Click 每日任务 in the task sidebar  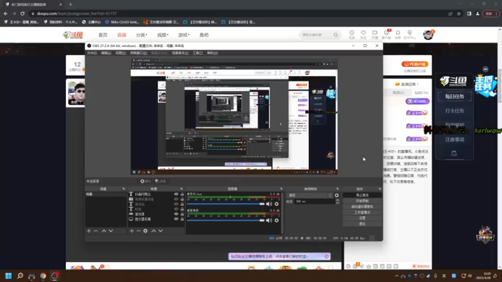pos(454,97)
